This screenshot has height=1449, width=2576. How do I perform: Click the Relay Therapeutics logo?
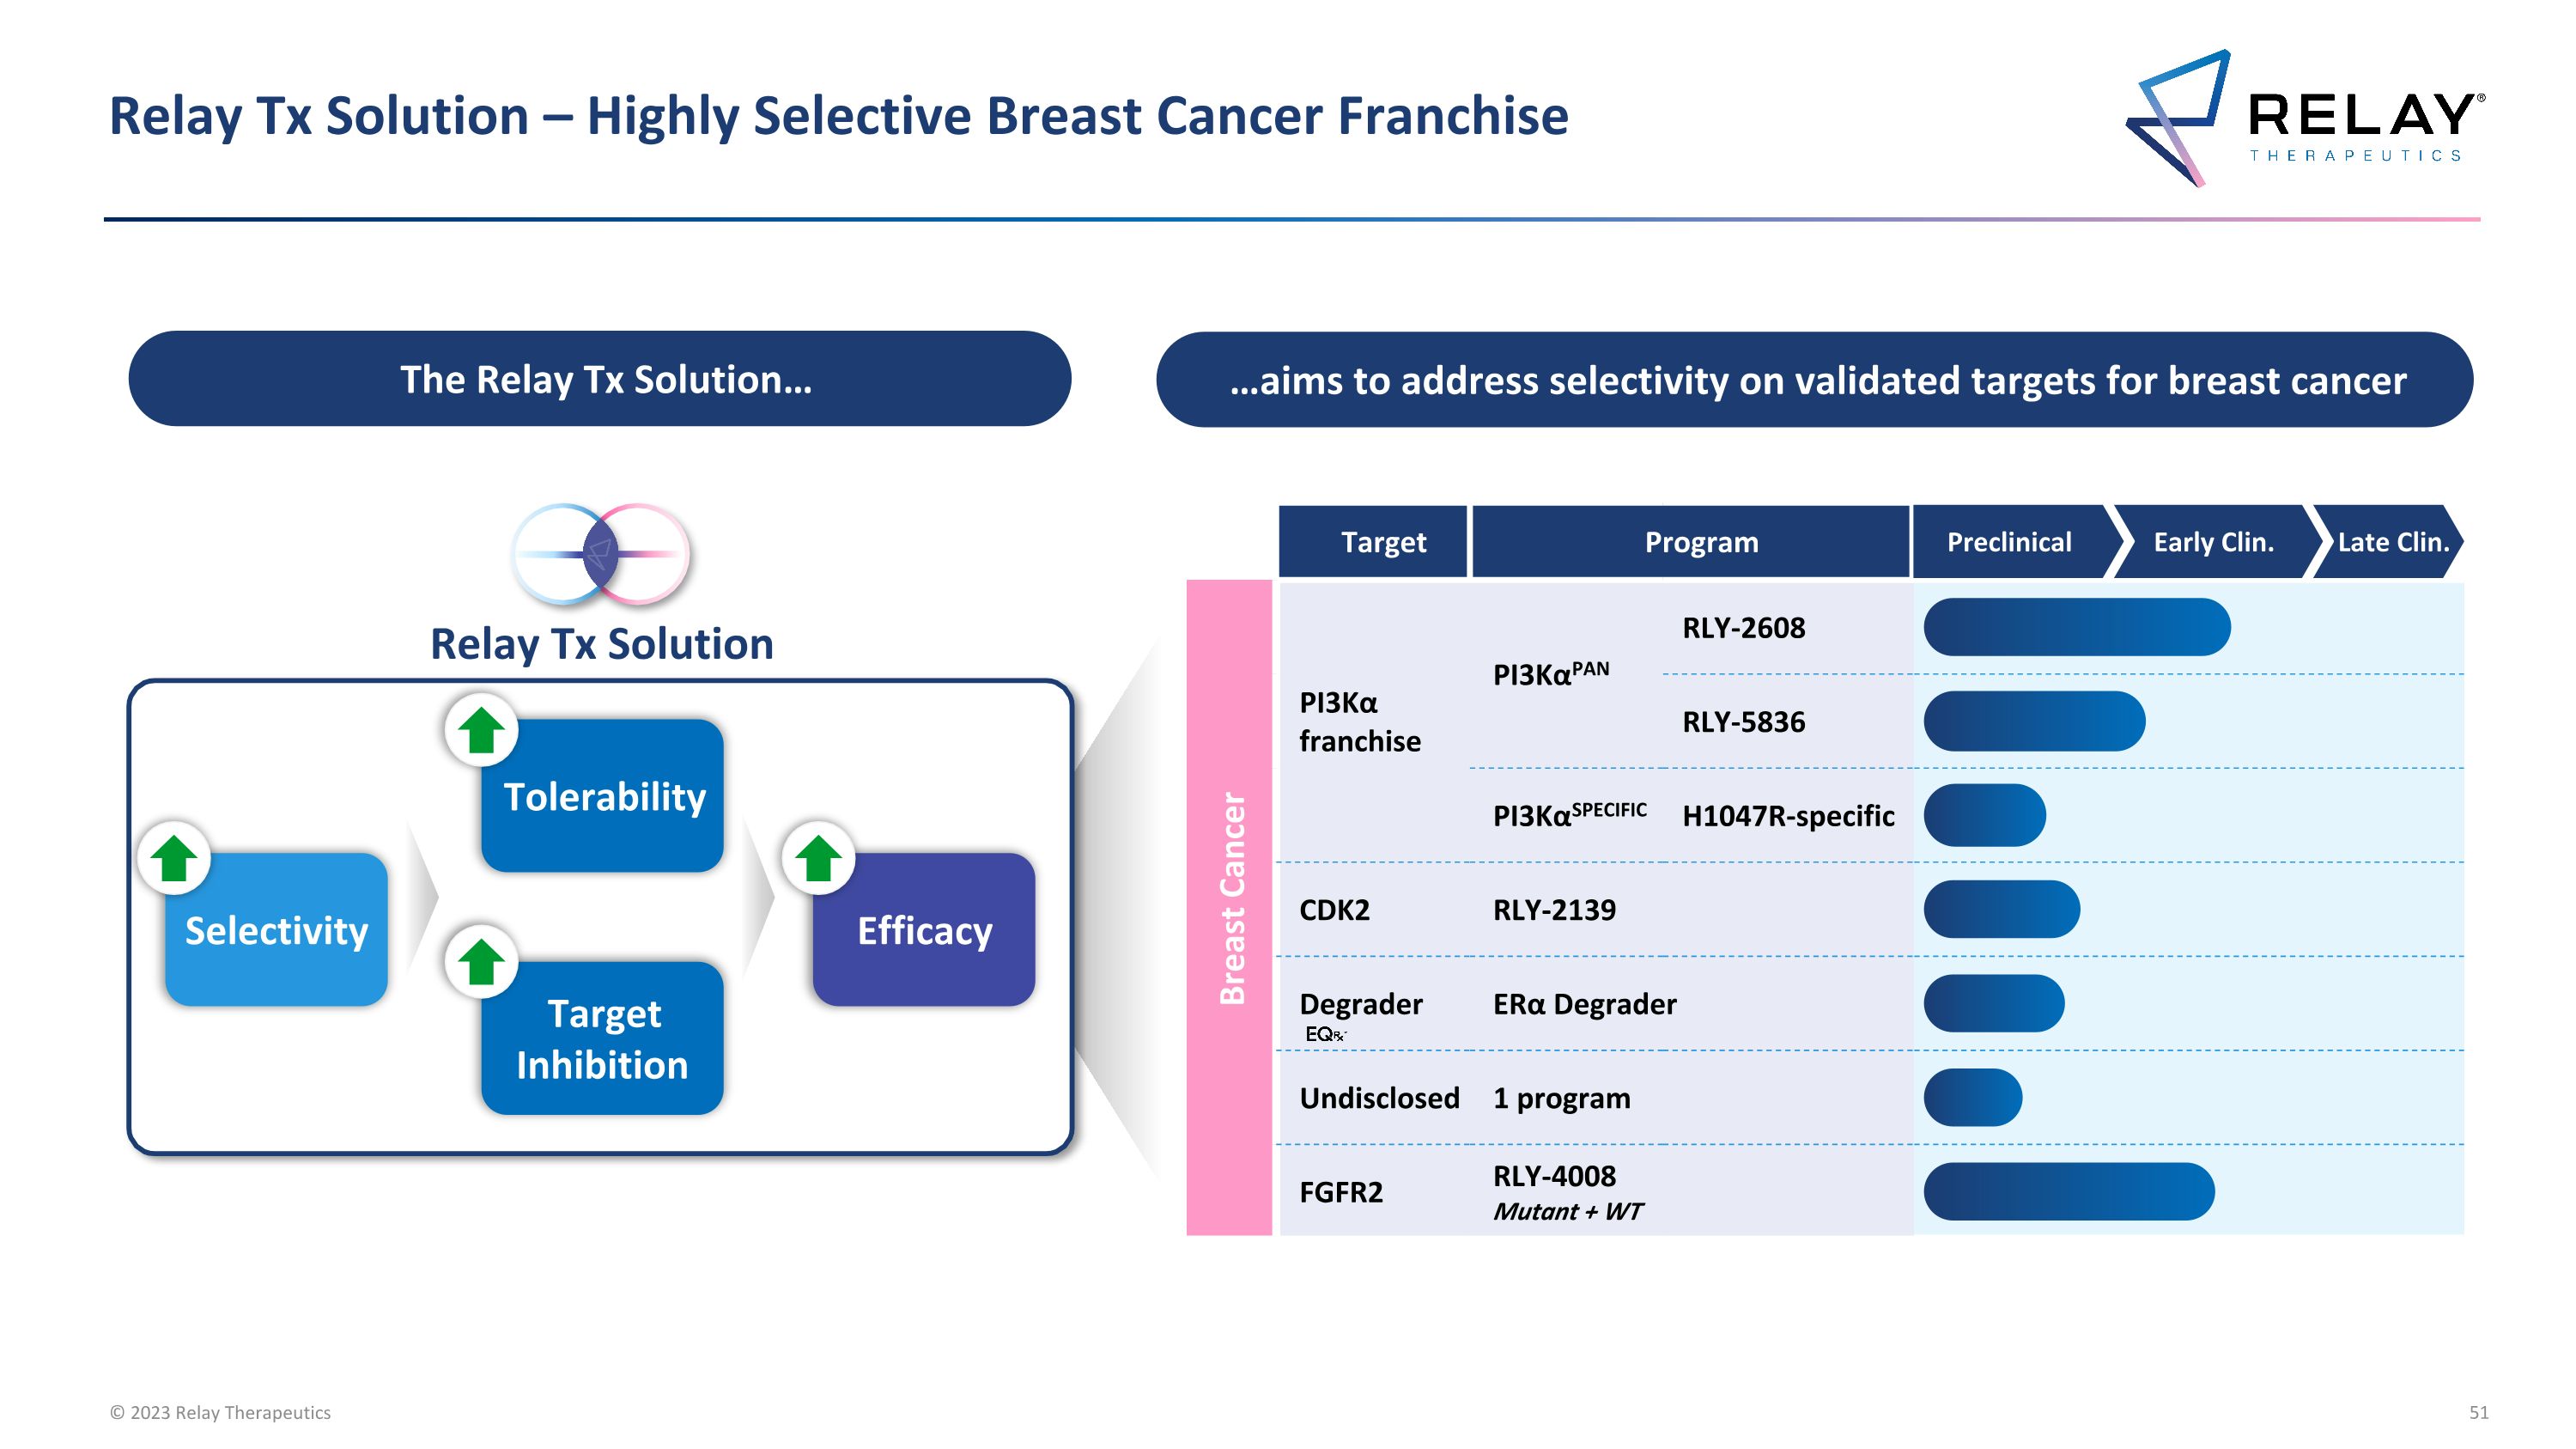(2302, 118)
